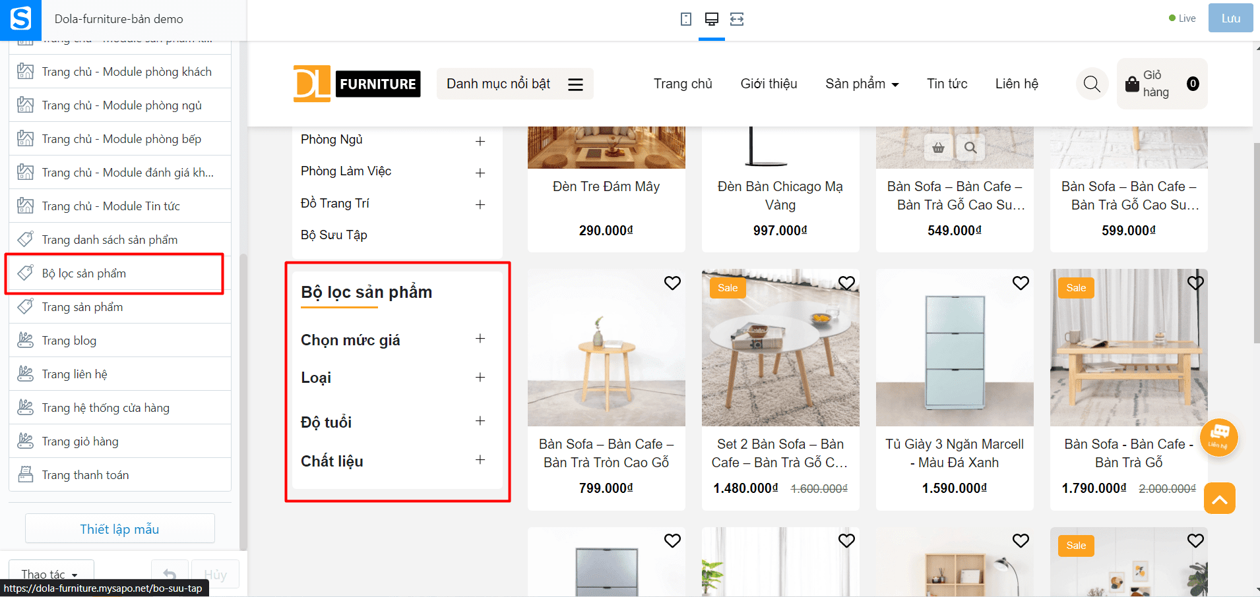Select Trang chủ - Module phòng bếp

[120, 138]
